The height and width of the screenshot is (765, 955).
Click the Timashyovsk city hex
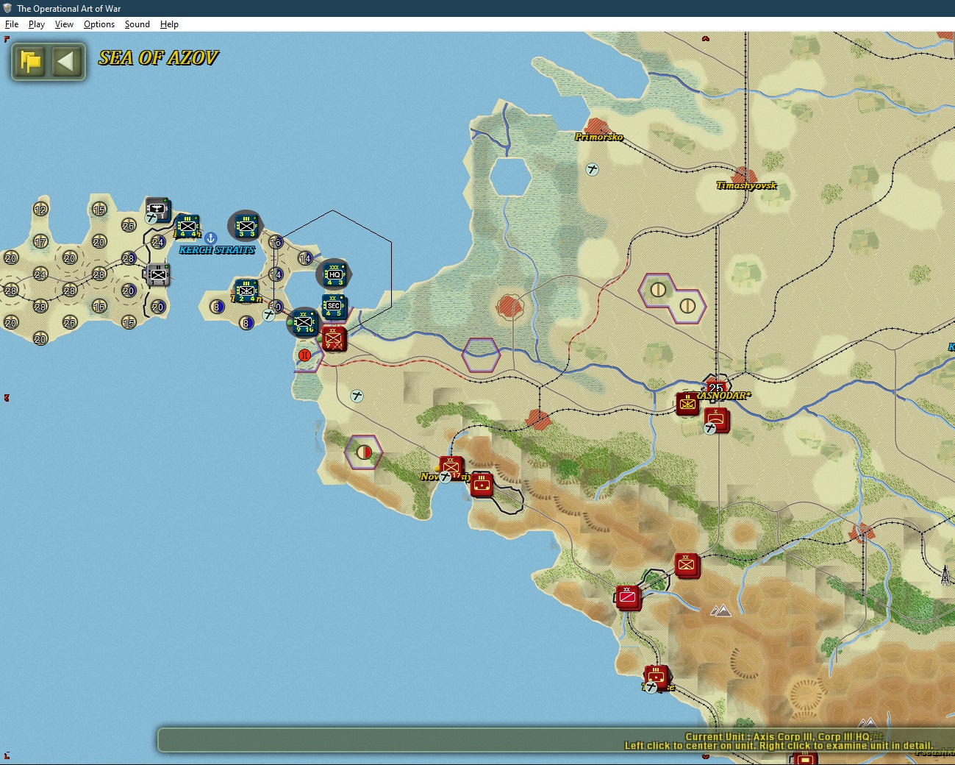click(x=744, y=177)
